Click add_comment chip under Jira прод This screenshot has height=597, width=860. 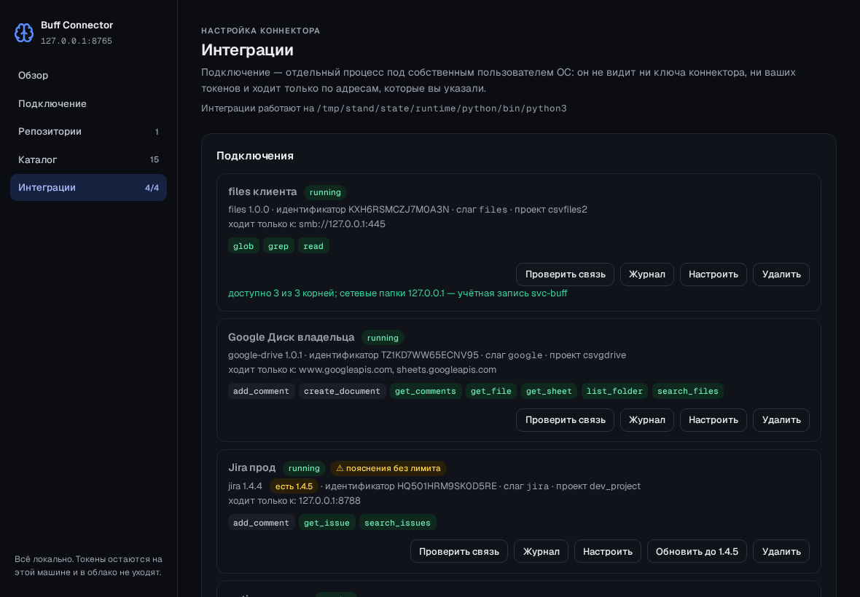(x=261, y=523)
